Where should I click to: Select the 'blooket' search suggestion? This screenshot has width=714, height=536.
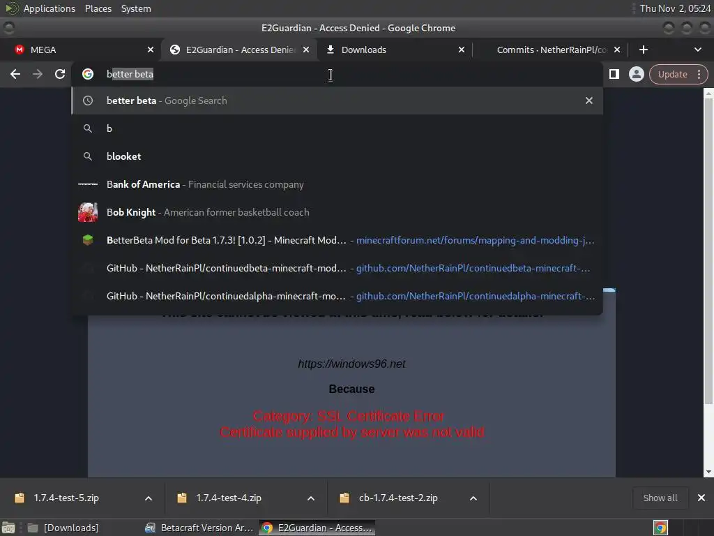[337, 156]
